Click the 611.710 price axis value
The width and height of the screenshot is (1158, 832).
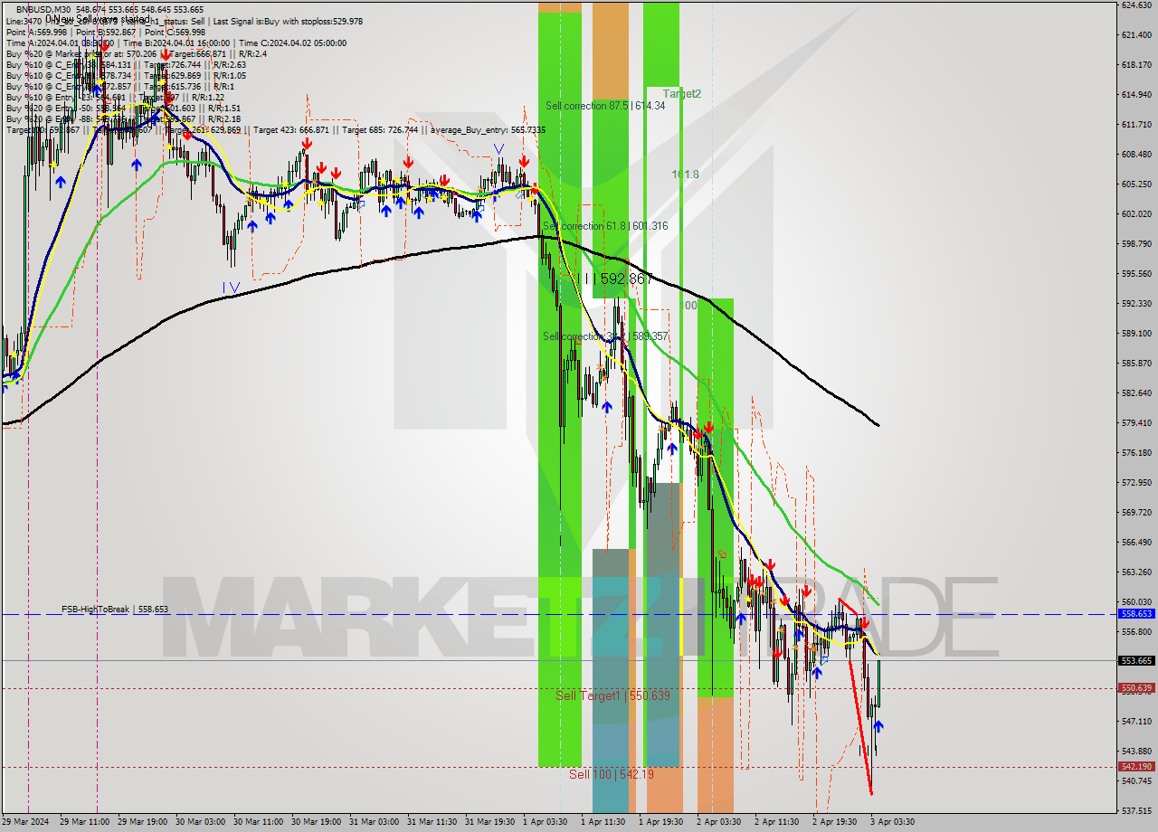pos(1136,125)
